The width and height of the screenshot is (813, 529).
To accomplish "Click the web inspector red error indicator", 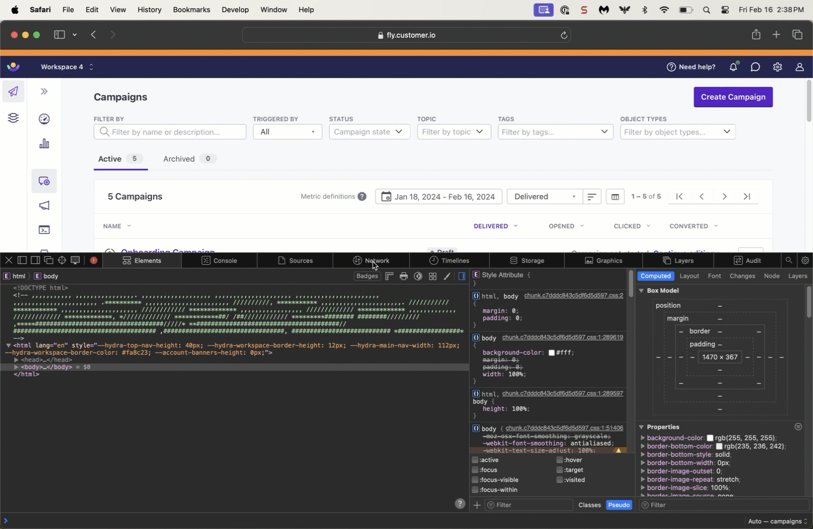I will click(93, 260).
